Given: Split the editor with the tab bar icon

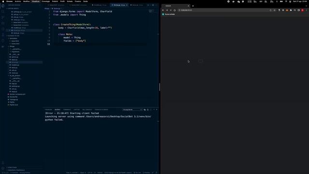Looking at the screenshot, I should point(153,5).
